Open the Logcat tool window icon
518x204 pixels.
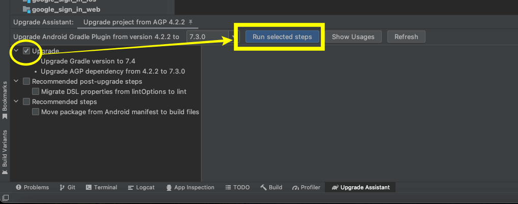(131, 188)
